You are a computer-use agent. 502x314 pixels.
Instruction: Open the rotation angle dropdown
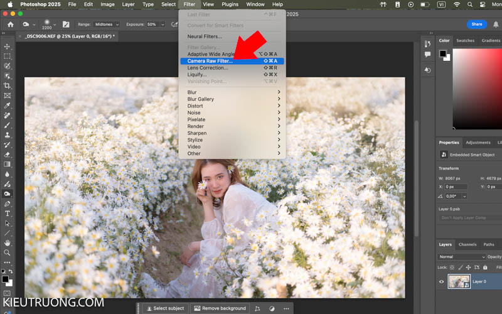point(464,197)
